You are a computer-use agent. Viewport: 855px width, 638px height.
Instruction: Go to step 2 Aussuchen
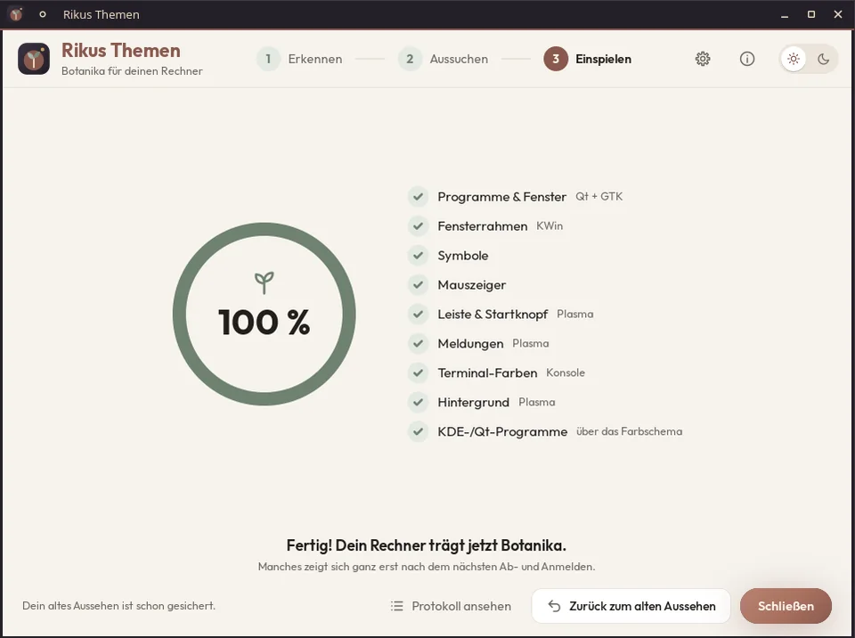(443, 59)
